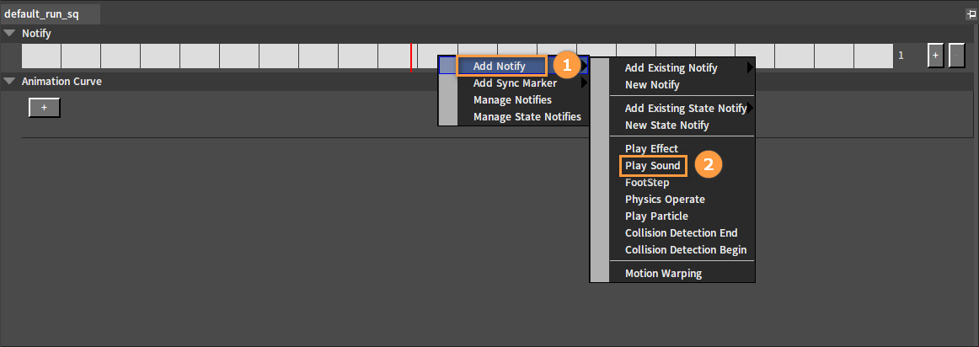Choose New Notify from submenu
Viewport: 979px width, 347px height.
(652, 85)
